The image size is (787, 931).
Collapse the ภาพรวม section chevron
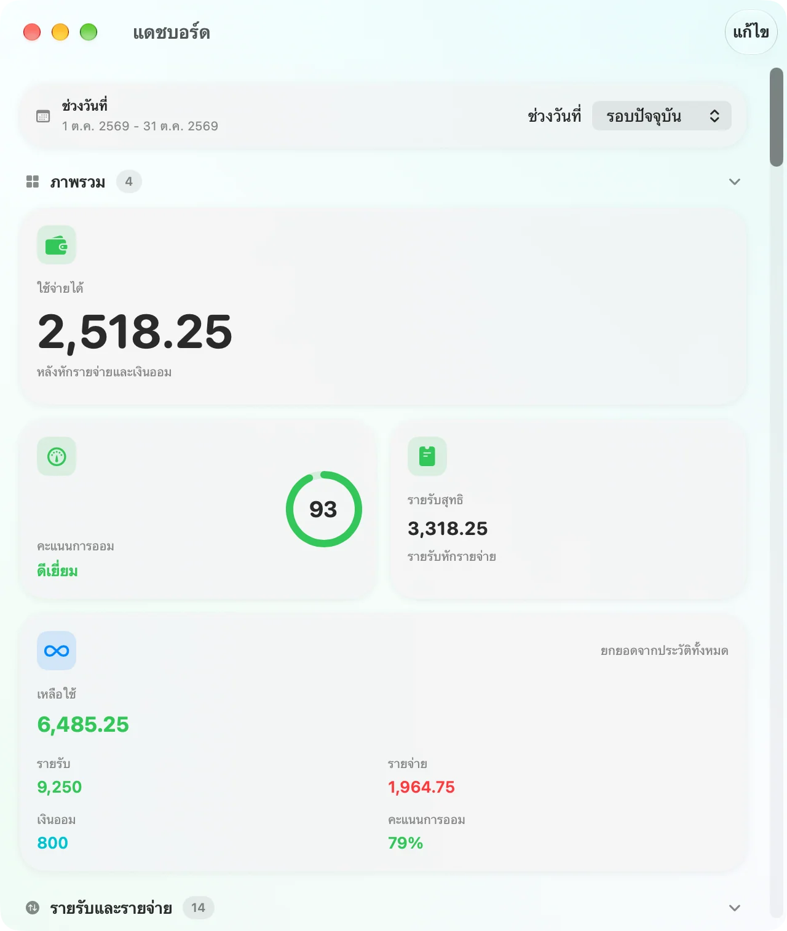[735, 181]
